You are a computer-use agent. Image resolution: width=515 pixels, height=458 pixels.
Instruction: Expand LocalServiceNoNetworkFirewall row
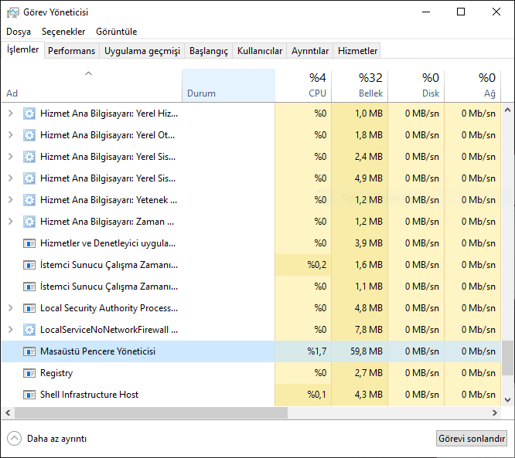point(11,330)
